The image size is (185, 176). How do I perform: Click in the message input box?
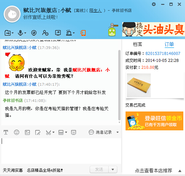point(61,151)
